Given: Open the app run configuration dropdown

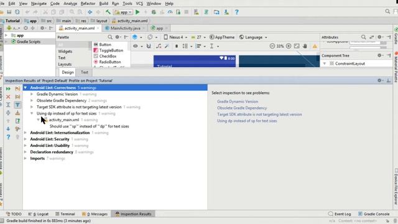Looking at the screenshot, I should (123, 12).
